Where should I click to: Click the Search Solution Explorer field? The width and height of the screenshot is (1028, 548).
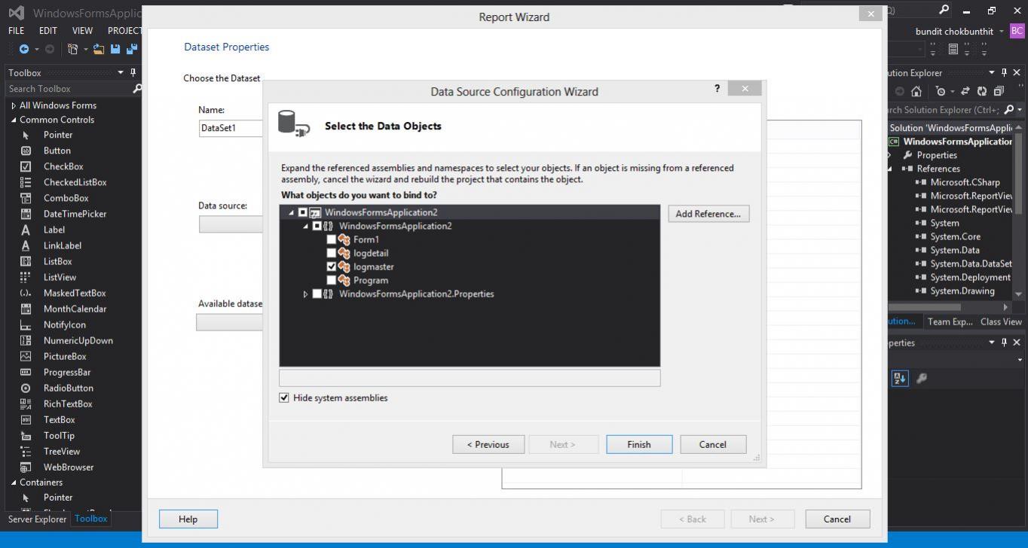944,110
